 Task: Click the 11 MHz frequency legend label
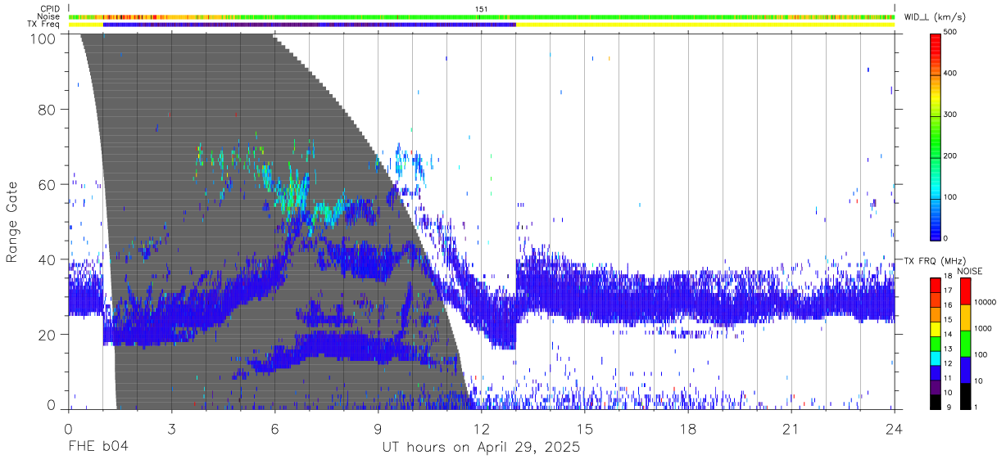pyautogui.click(x=949, y=378)
